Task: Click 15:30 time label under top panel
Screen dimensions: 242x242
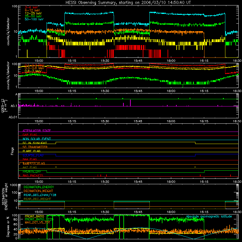Action: coord(105,61)
